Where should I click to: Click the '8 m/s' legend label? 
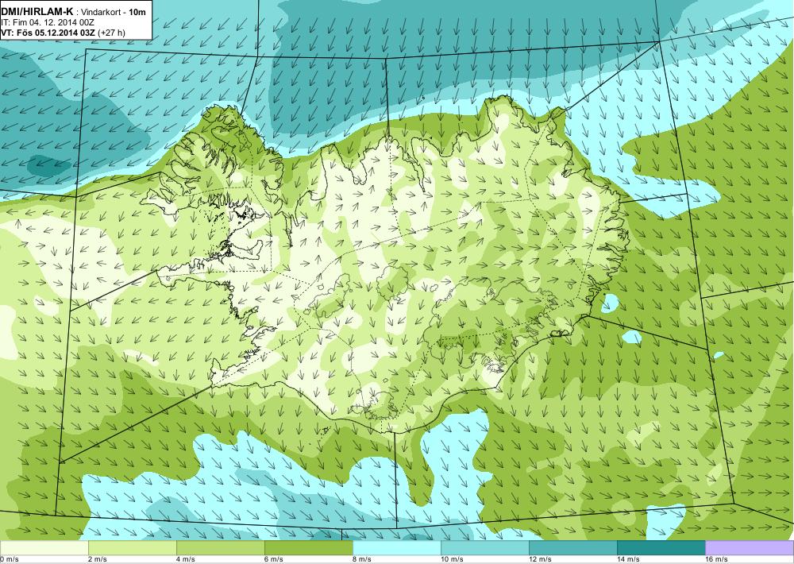point(362,559)
